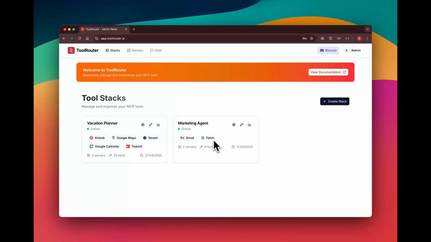Click the Google Maps server chip
This screenshot has width=431, height=242.
click(124, 138)
